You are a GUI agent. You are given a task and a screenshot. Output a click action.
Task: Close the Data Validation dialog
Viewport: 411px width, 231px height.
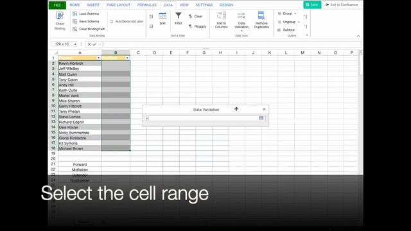(x=264, y=109)
